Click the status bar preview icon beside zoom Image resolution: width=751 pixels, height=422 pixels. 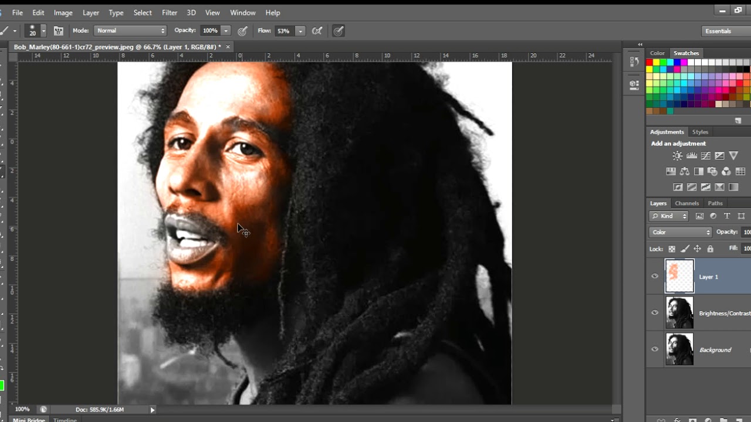[x=43, y=409]
